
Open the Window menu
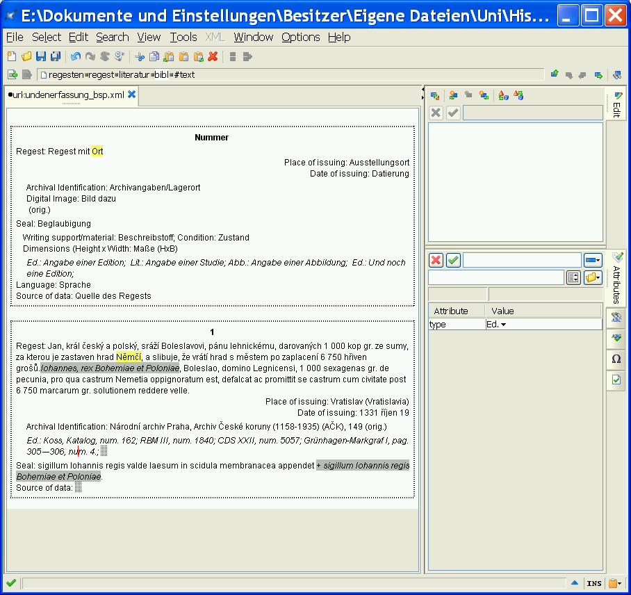coord(254,38)
